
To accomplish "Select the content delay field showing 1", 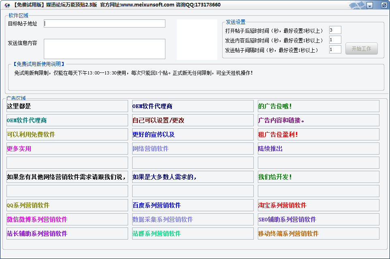I will [335, 39].
